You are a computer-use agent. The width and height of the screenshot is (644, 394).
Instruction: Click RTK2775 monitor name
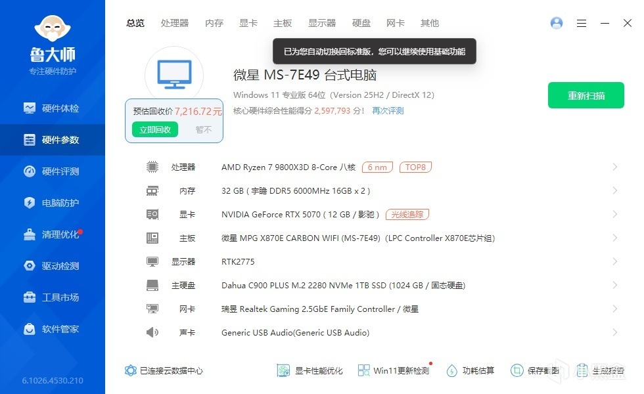[238, 261]
